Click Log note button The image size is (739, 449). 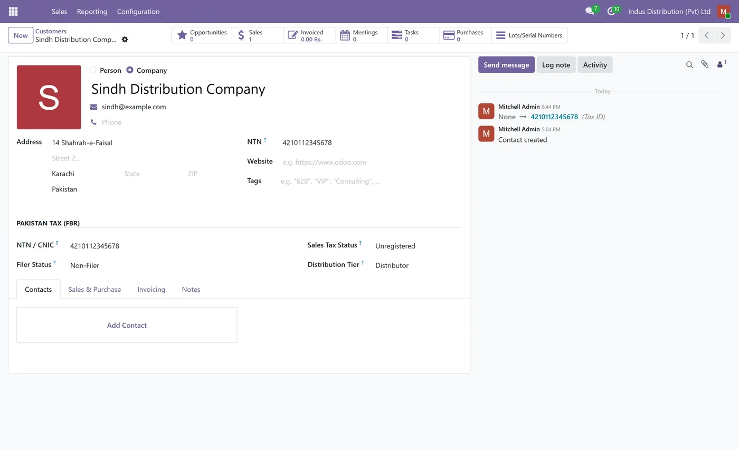(x=556, y=65)
